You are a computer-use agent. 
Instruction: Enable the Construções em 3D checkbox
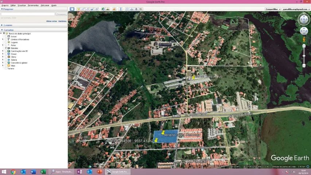tap(6, 51)
